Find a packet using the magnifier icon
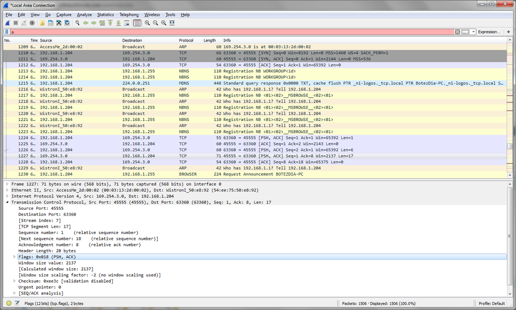This screenshot has height=310, width=516. [x=78, y=23]
